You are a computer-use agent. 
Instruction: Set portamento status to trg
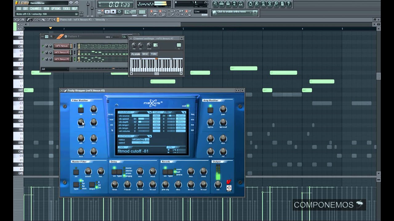pyautogui.click(x=143, y=139)
